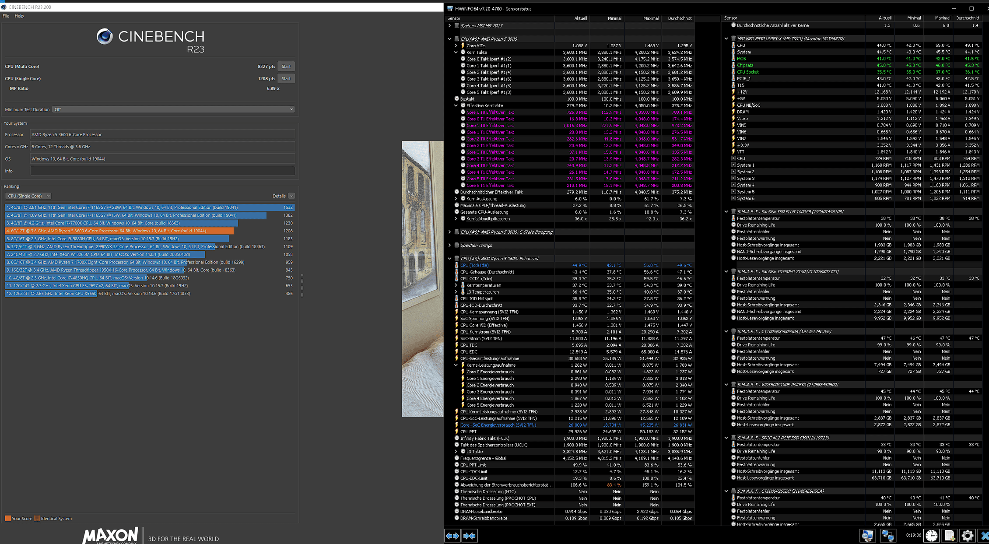Click the fan icon beside System 6 row
This screenshot has width=989, height=544.
tap(733, 198)
